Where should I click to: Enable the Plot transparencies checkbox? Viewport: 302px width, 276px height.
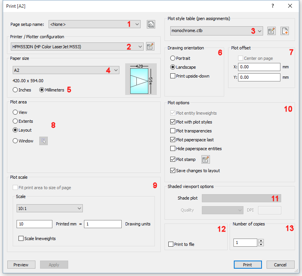tap(173, 131)
